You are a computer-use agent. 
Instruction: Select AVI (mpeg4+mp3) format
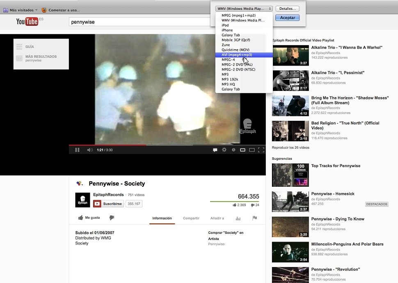(x=244, y=55)
